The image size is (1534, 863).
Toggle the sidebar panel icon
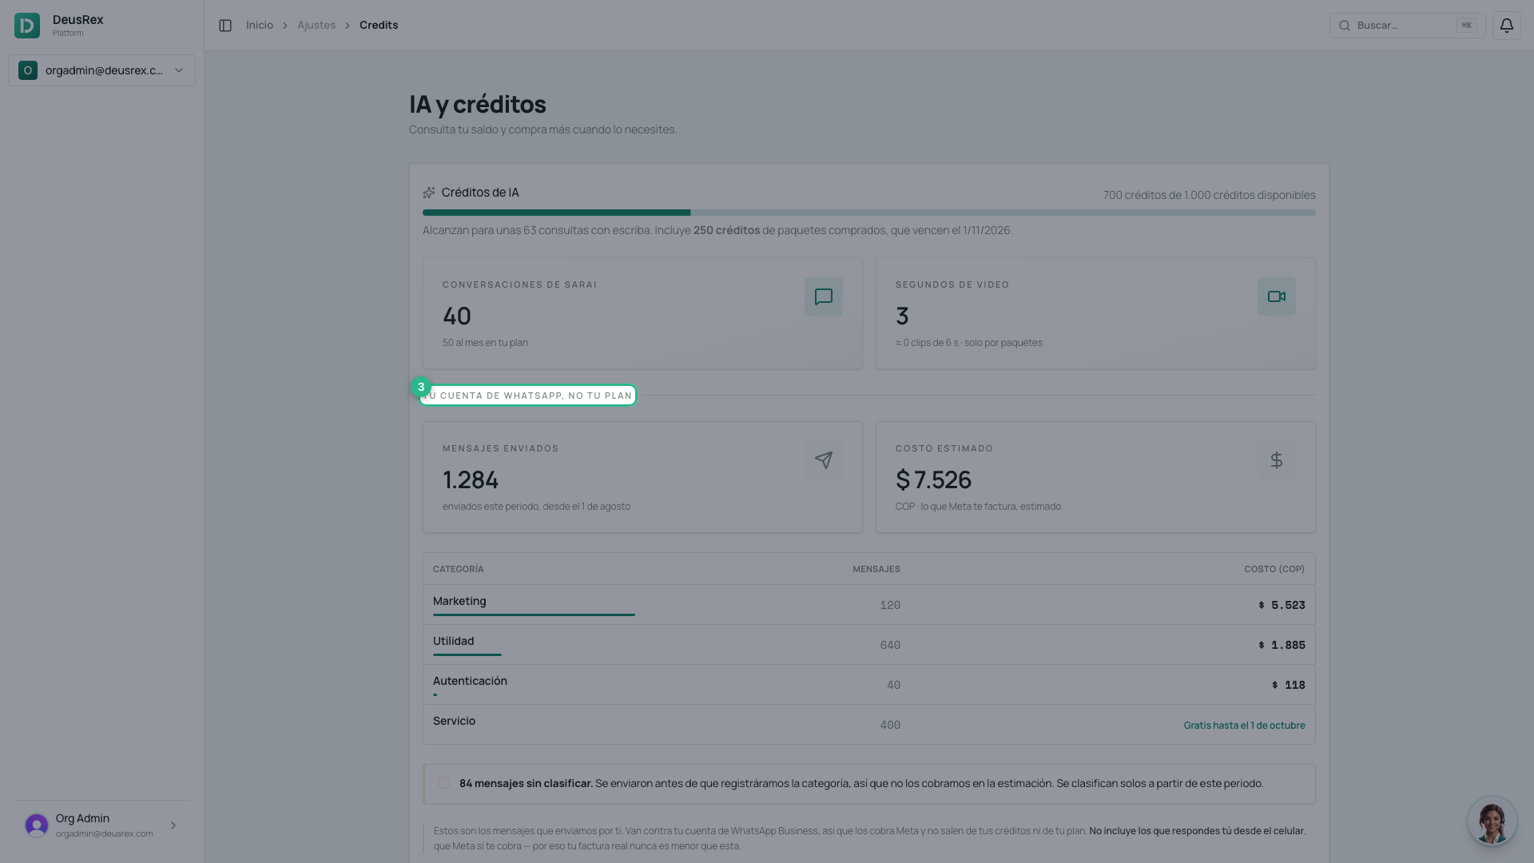225,26
